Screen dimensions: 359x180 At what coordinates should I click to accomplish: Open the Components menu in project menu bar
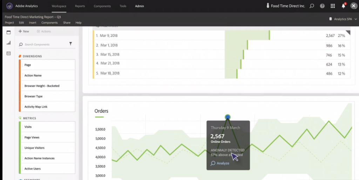pos(49,23)
